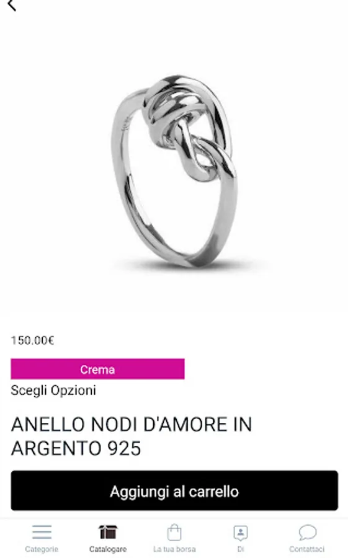Image resolution: width=348 pixels, height=558 pixels.
Task: Open the Contattaci chat bubble icon
Action: click(x=307, y=533)
